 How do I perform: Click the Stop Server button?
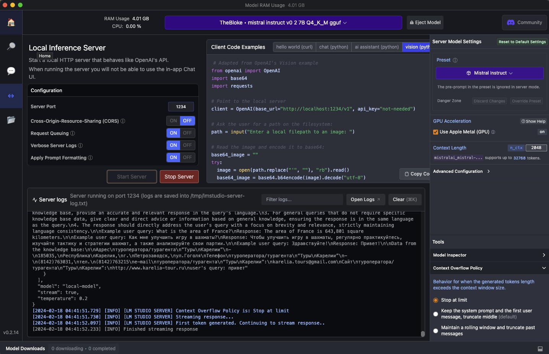point(179,177)
